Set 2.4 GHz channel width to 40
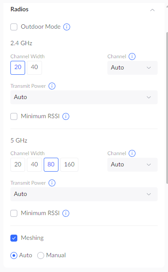The height and width of the screenshot is (272, 168). [x=34, y=68]
